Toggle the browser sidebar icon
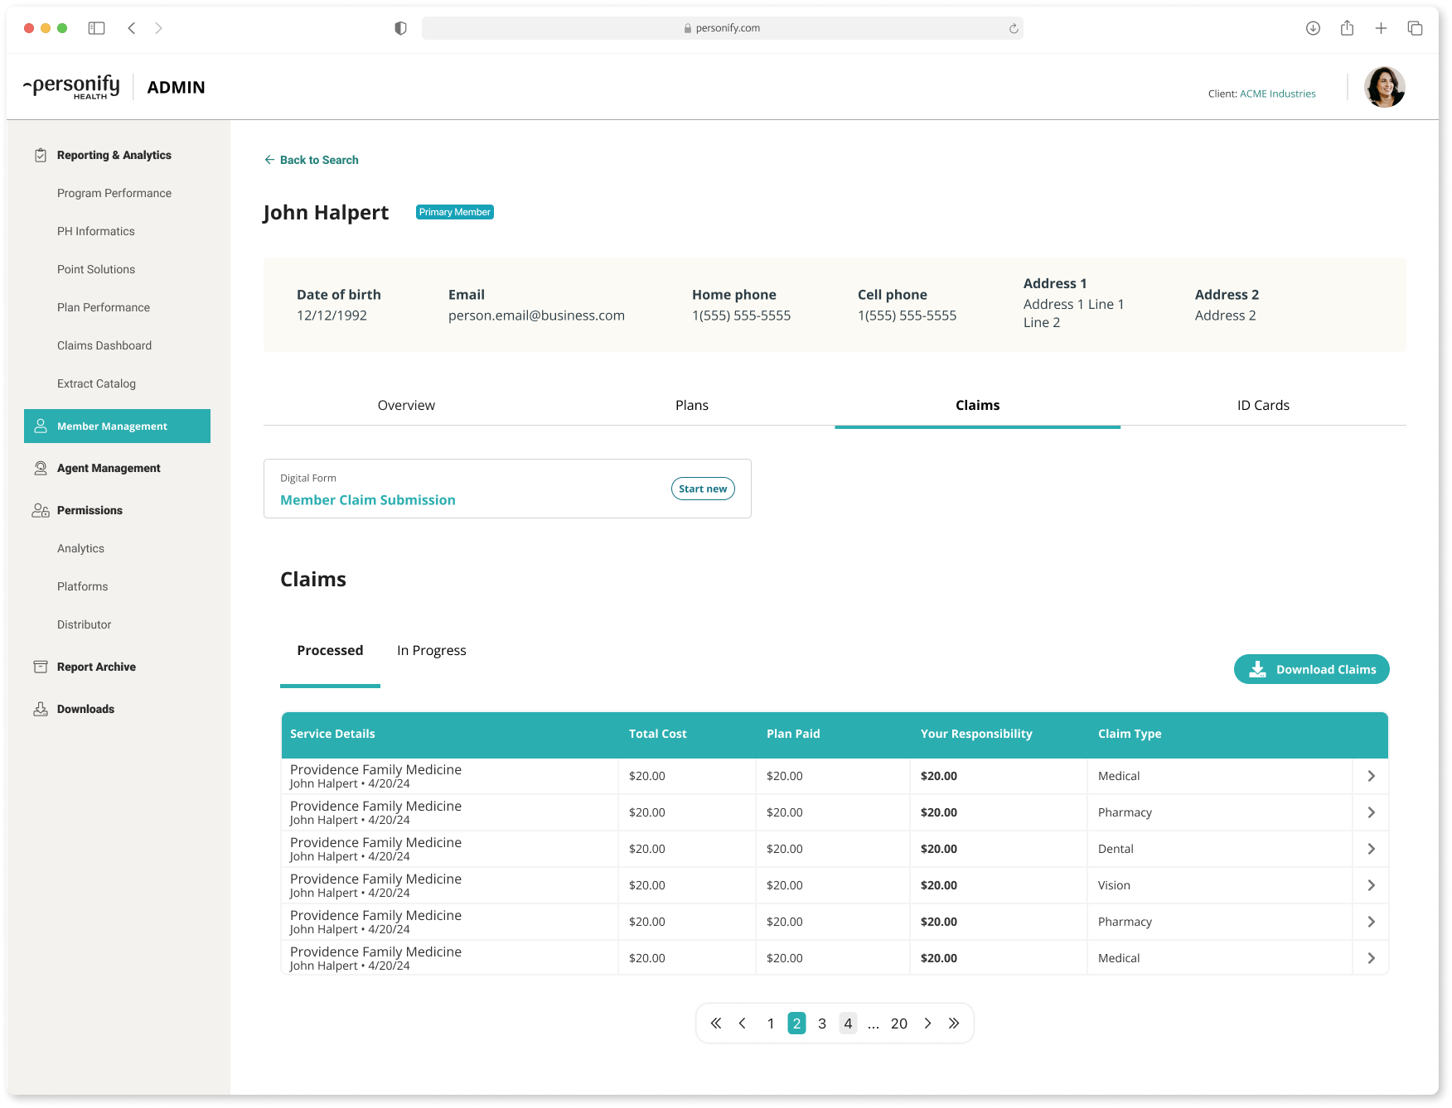This screenshot has width=1452, height=1108. pos(97,28)
